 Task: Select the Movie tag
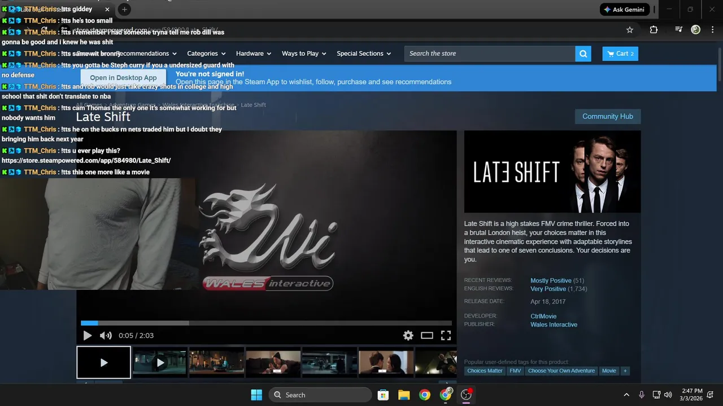click(609, 370)
